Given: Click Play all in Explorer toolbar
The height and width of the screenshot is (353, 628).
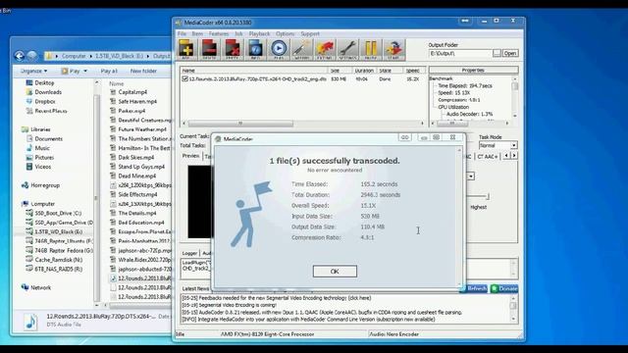Looking at the screenshot, I should [109, 71].
